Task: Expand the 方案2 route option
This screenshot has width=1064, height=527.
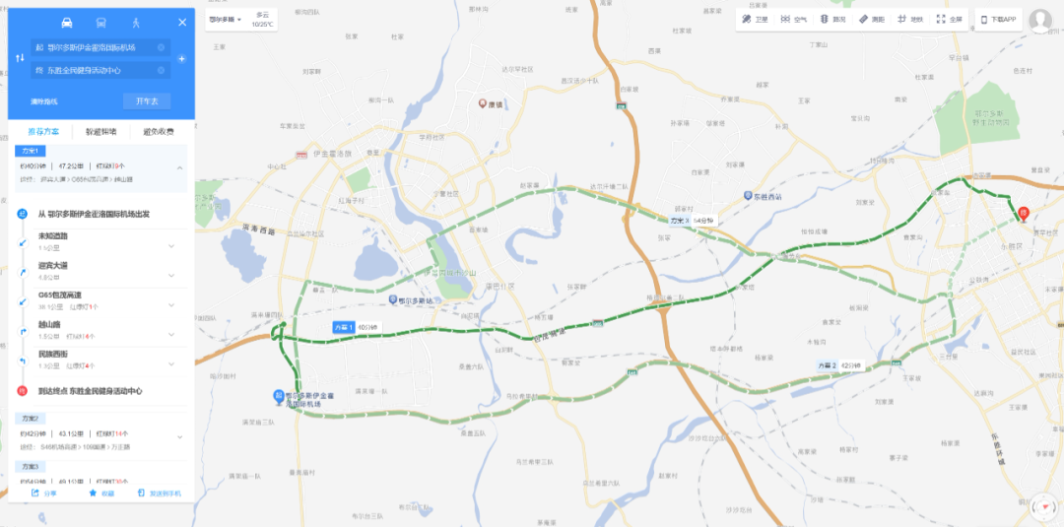Action: 179,437
